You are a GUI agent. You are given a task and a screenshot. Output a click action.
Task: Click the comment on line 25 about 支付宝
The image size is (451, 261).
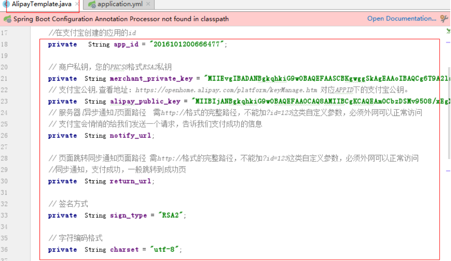(155, 124)
